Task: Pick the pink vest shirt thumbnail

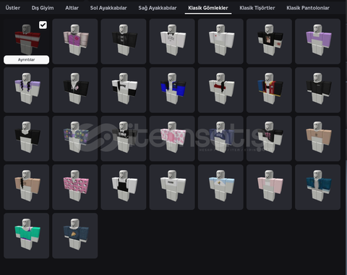Action: tap(75, 41)
